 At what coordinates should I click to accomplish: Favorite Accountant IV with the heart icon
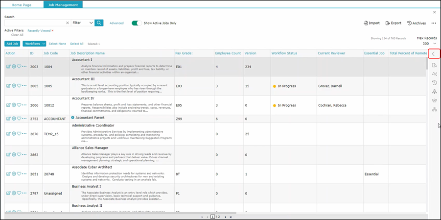pos(19,105)
